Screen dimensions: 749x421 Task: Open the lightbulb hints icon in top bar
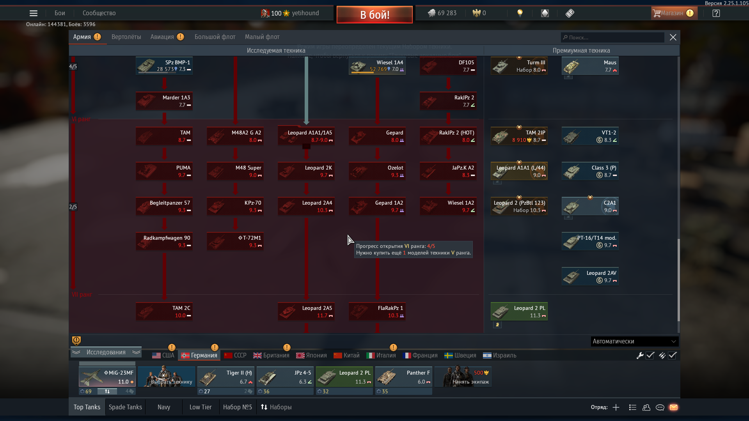pyautogui.click(x=520, y=13)
